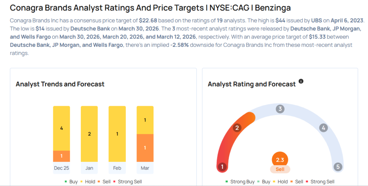Click gauge marker number 2
The height and width of the screenshot is (186, 368).
click(x=237, y=128)
